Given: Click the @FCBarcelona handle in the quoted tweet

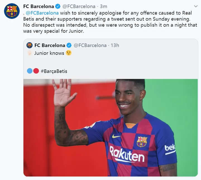Looking at the screenshot, I should coord(90,45).
